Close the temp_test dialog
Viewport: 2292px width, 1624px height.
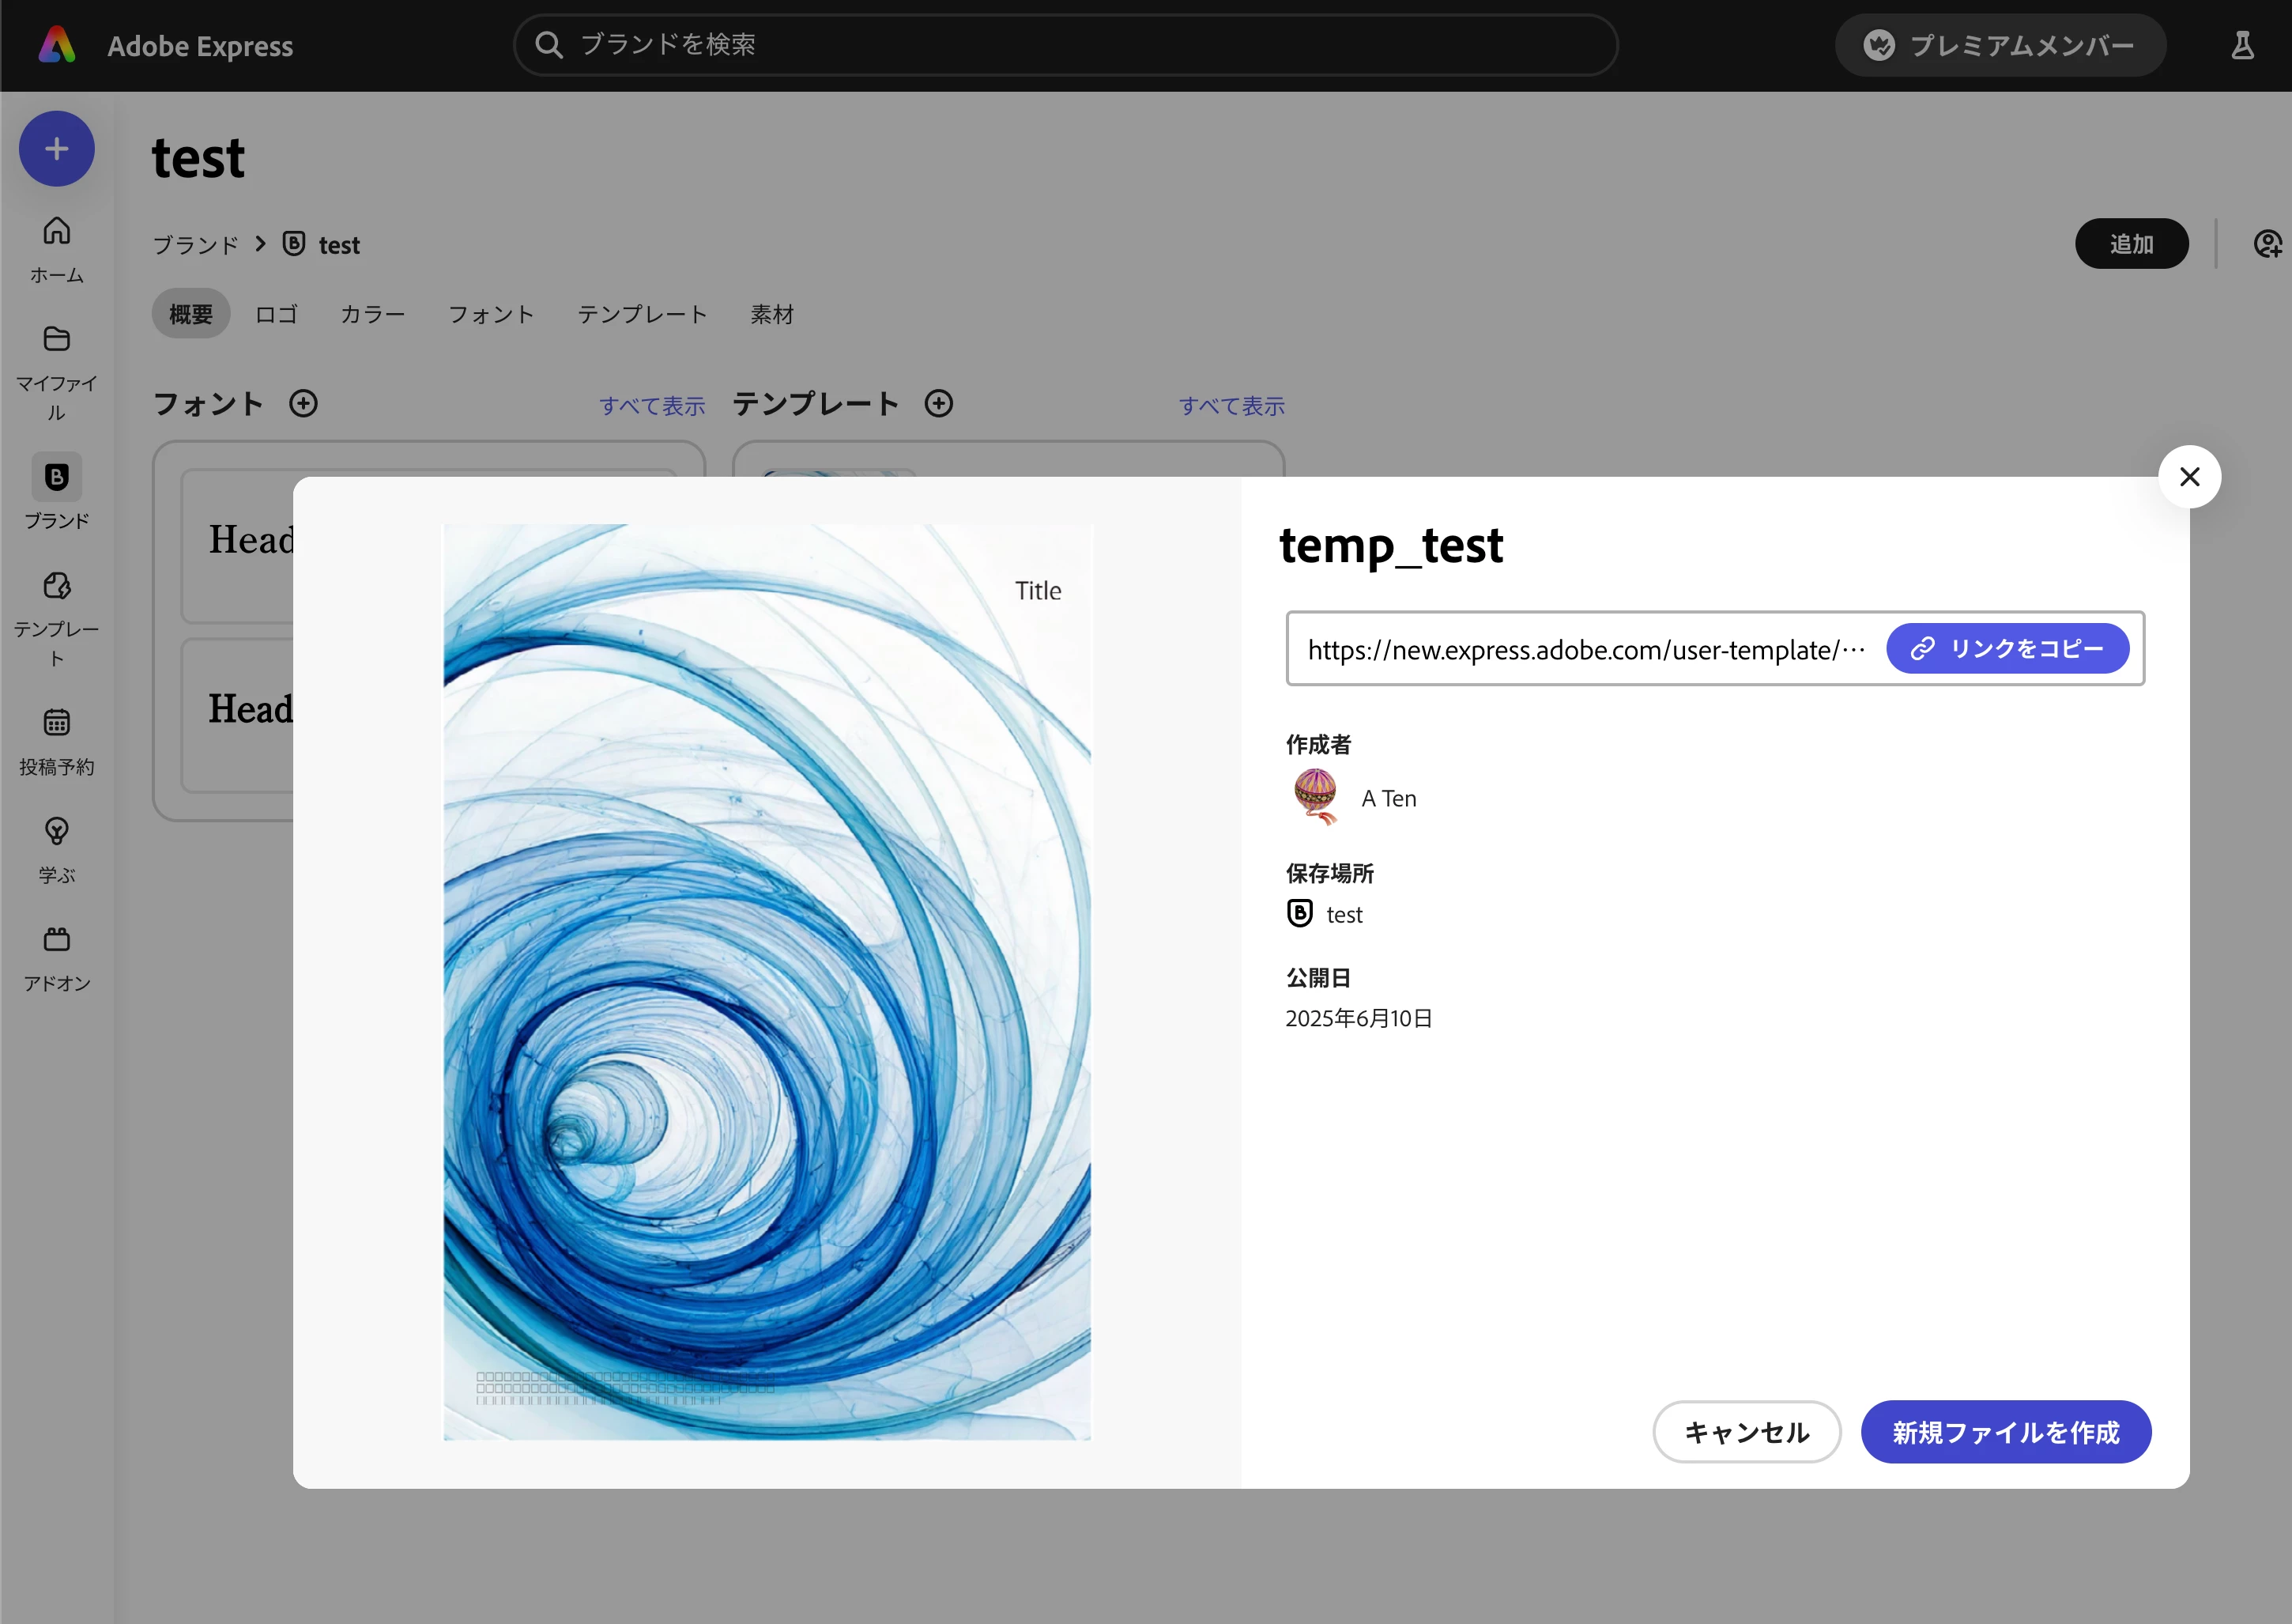pyautogui.click(x=2189, y=477)
